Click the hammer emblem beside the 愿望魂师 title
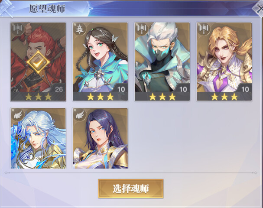 coord(6,8)
